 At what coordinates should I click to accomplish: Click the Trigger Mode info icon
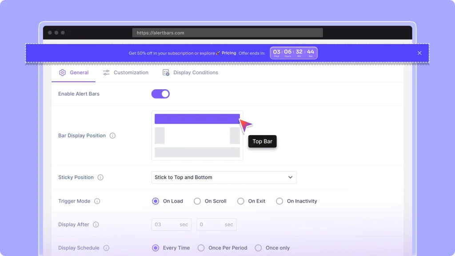pos(97,201)
